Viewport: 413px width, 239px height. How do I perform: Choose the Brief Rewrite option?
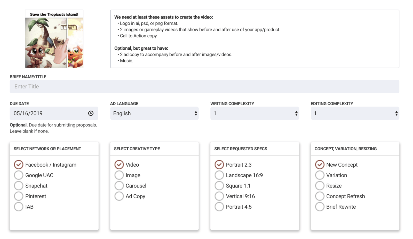[320, 207]
